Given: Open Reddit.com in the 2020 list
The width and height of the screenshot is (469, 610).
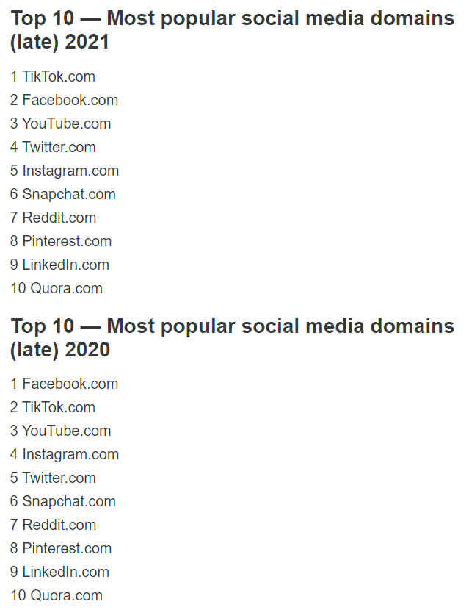Looking at the screenshot, I should coord(59,525).
